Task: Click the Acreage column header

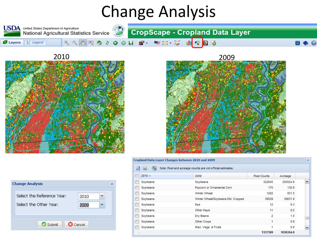Action: tap(285, 176)
